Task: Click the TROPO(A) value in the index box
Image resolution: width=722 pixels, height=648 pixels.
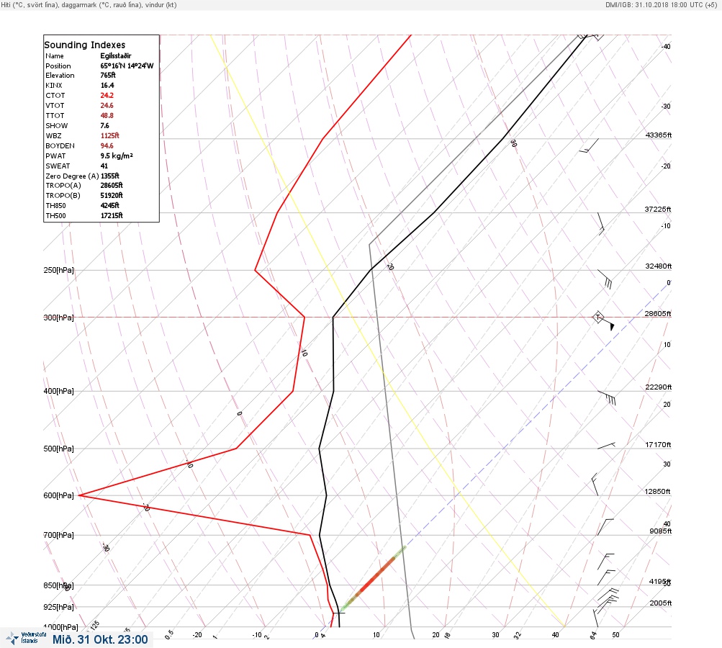Action: pos(112,185)
